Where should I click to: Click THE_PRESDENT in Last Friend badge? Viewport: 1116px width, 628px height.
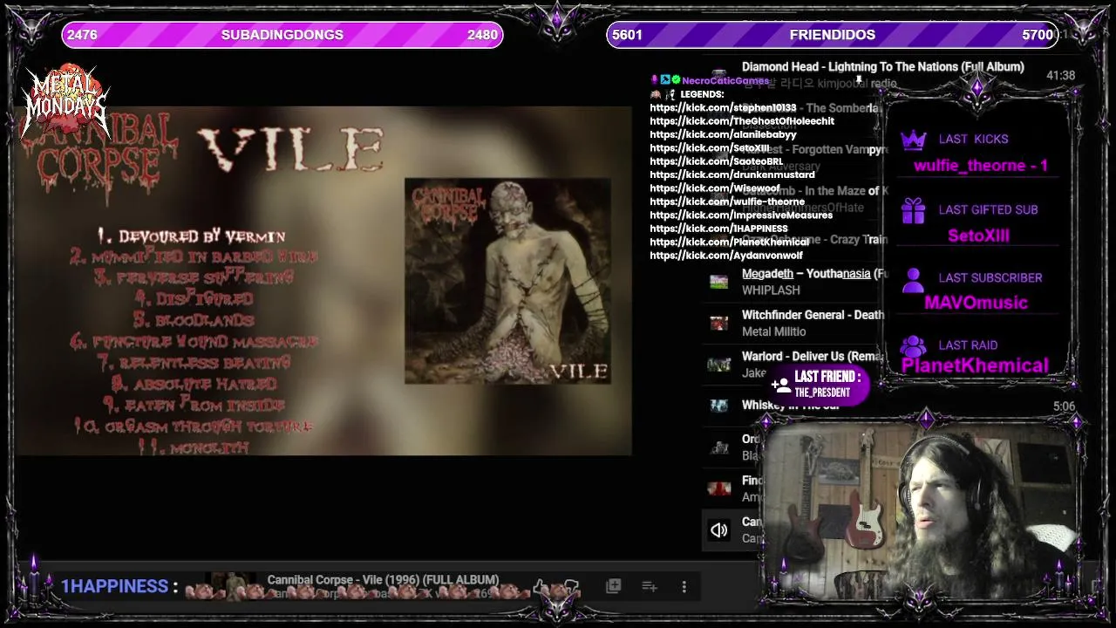point(822,393)
